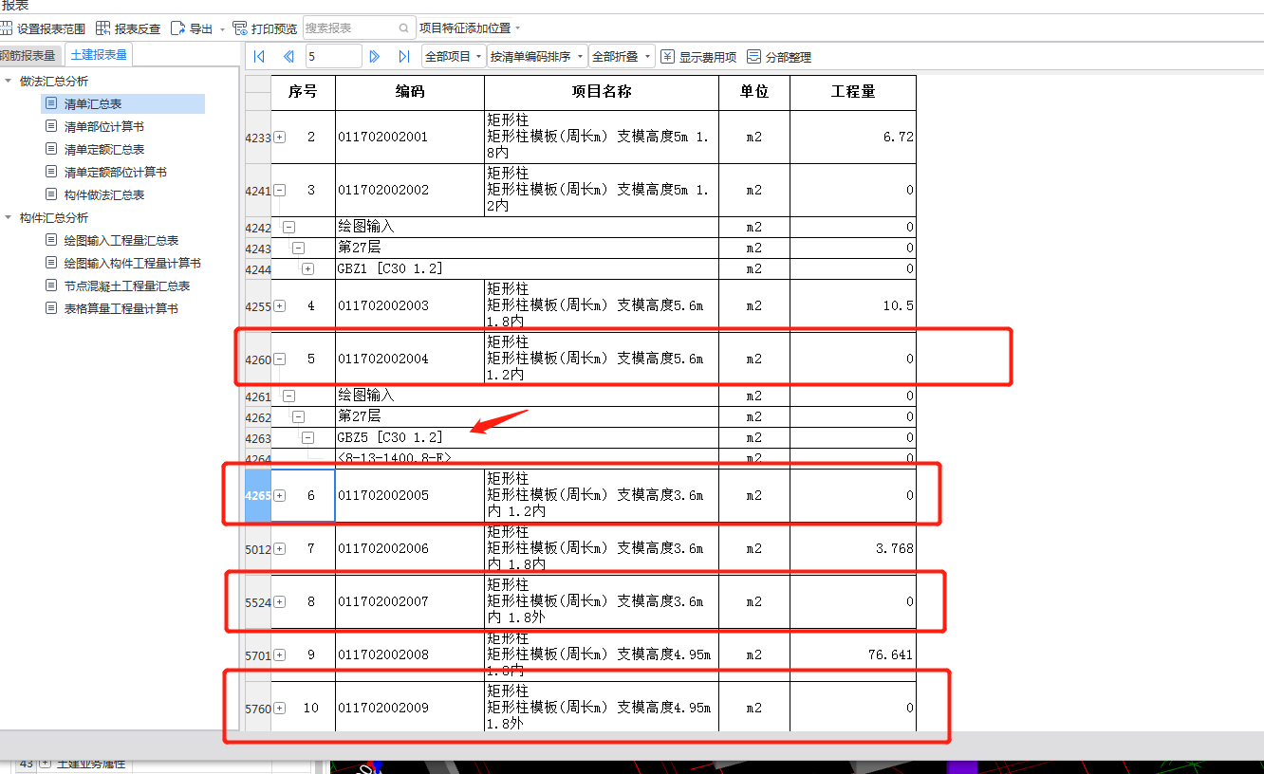Collapse the 第27层 row at line 4243
The width and height of the screenshot is (1264, 774).
(298, 249)
